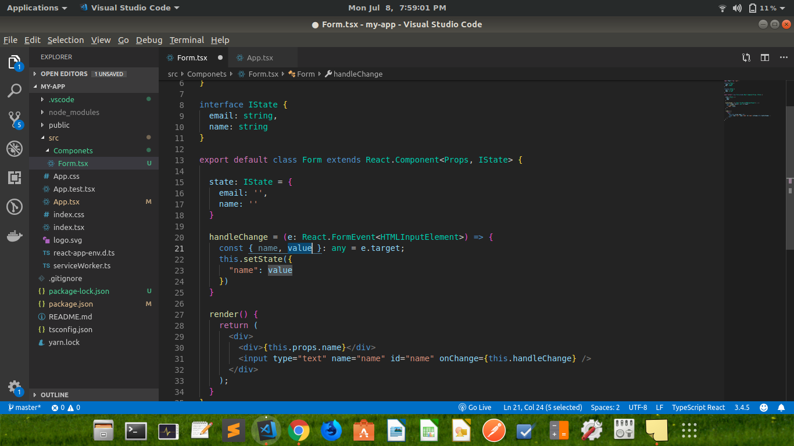Click the handleChange breadcrumb
Image resolution: width=794 pixels, height=446 pixels.
tap(359, 74)
